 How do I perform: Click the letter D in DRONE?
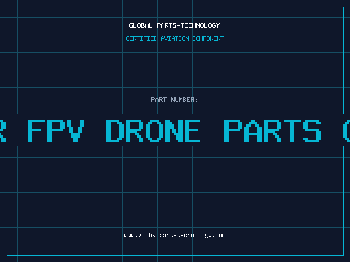(x=115, y=131)
